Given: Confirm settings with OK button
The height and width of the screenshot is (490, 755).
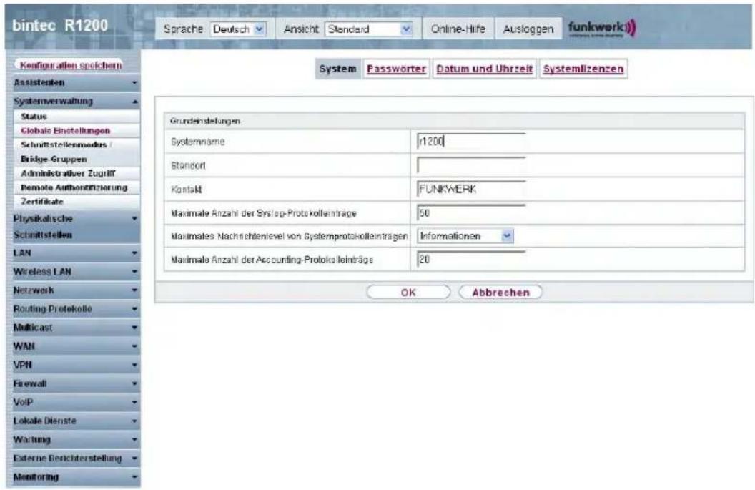Looking at the screenshot, I should tap(408, 293).
